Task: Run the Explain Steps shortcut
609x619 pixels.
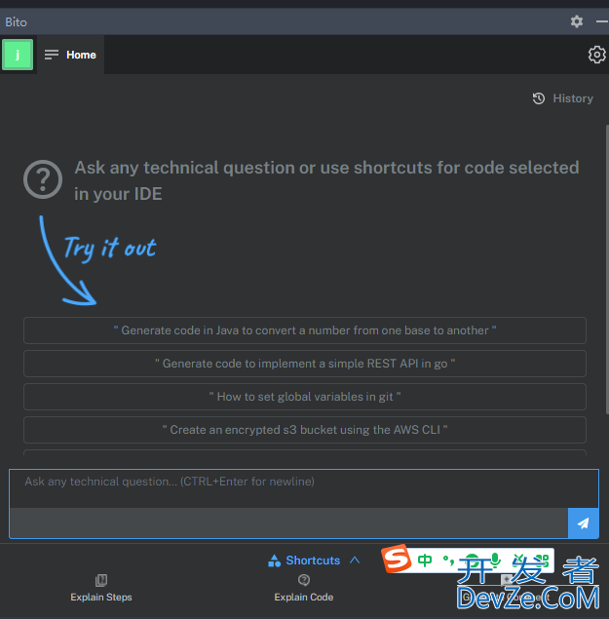Action: [x=101, y=588]
